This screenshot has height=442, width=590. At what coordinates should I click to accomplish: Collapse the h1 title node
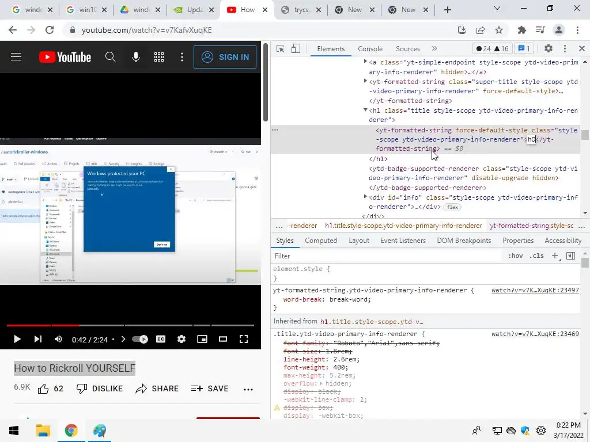pos(365,110)
